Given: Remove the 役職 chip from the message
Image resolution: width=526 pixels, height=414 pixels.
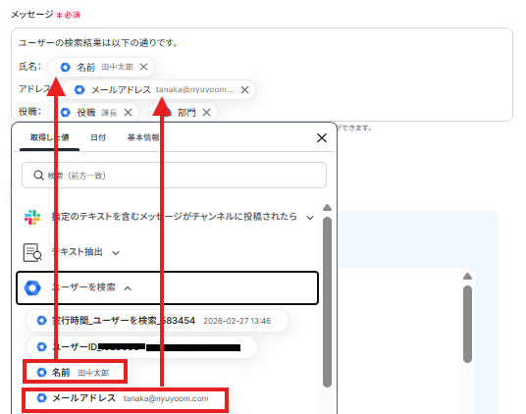Looking at the screenshot, I should coord(128,112).
